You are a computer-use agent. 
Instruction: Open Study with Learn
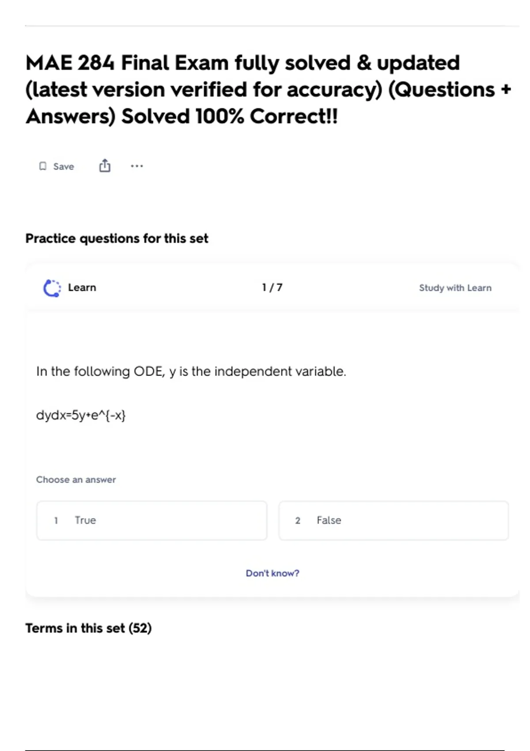click(455, 288)
